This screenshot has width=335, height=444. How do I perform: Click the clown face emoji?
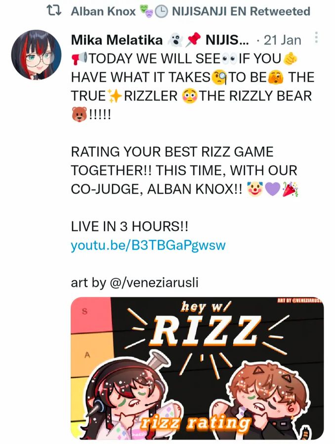point(255,189)
